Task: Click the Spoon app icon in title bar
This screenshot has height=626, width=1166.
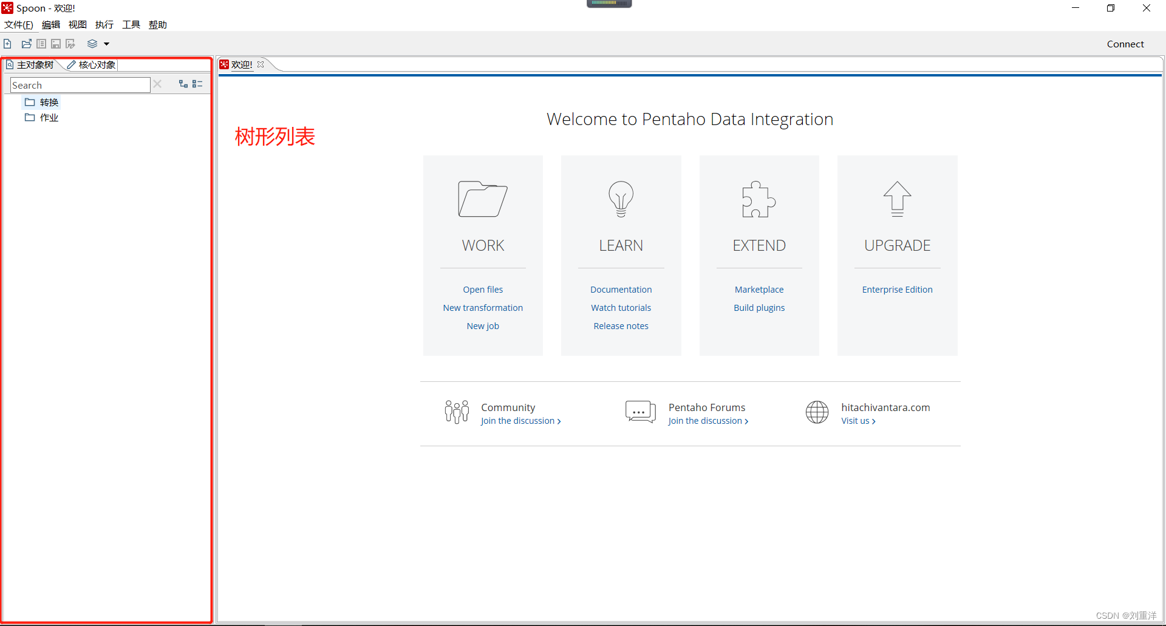Action: 7,8
